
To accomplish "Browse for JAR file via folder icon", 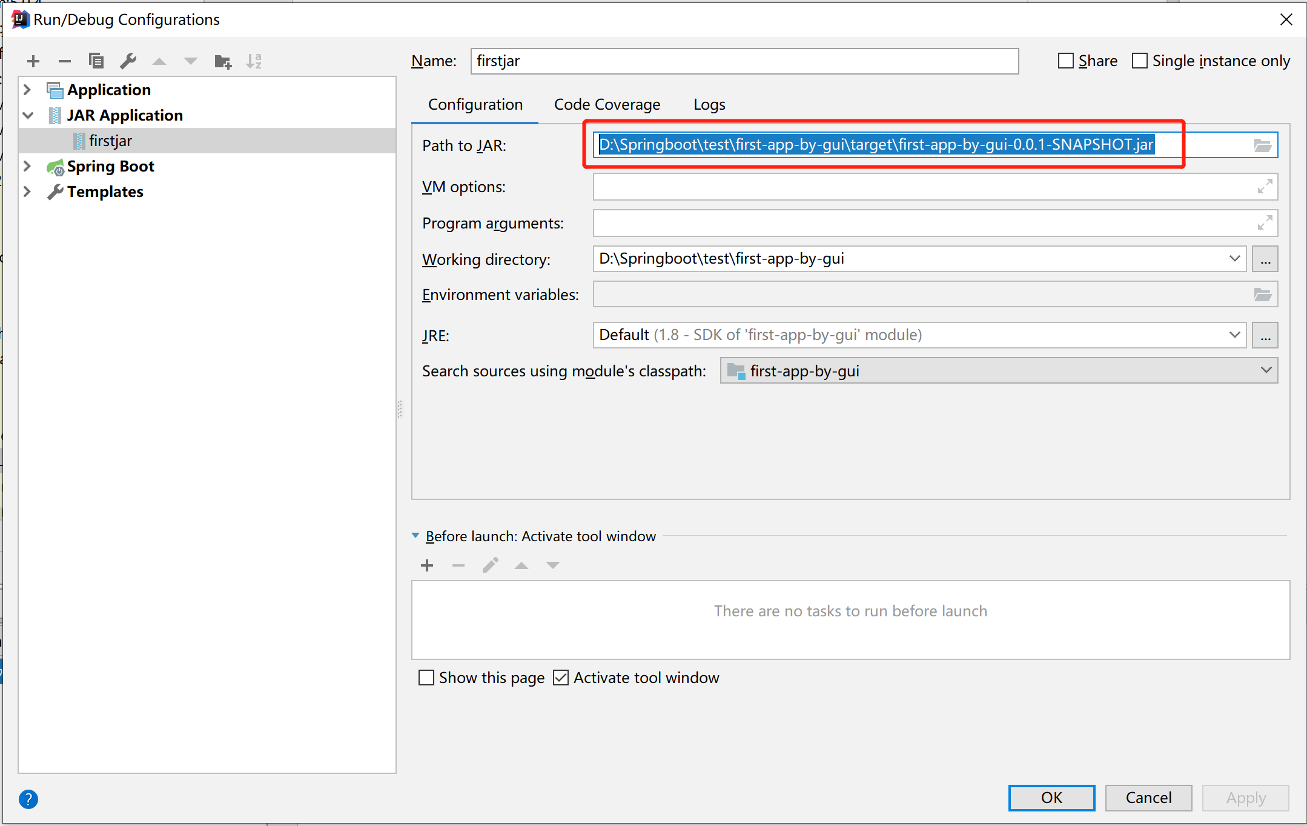I will 1262,145.
